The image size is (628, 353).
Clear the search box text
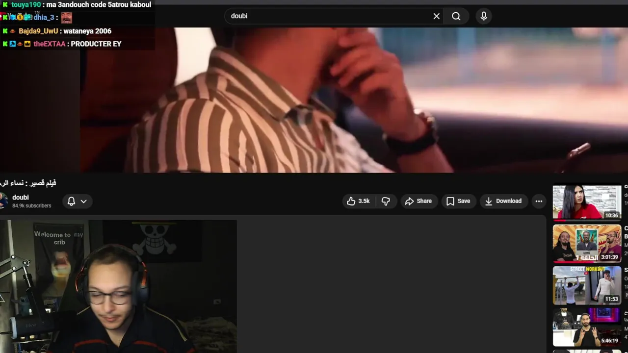pyautogui.click(x=436, y=16)
